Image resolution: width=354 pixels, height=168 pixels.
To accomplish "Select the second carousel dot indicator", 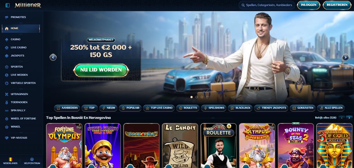I will [197, 97].
